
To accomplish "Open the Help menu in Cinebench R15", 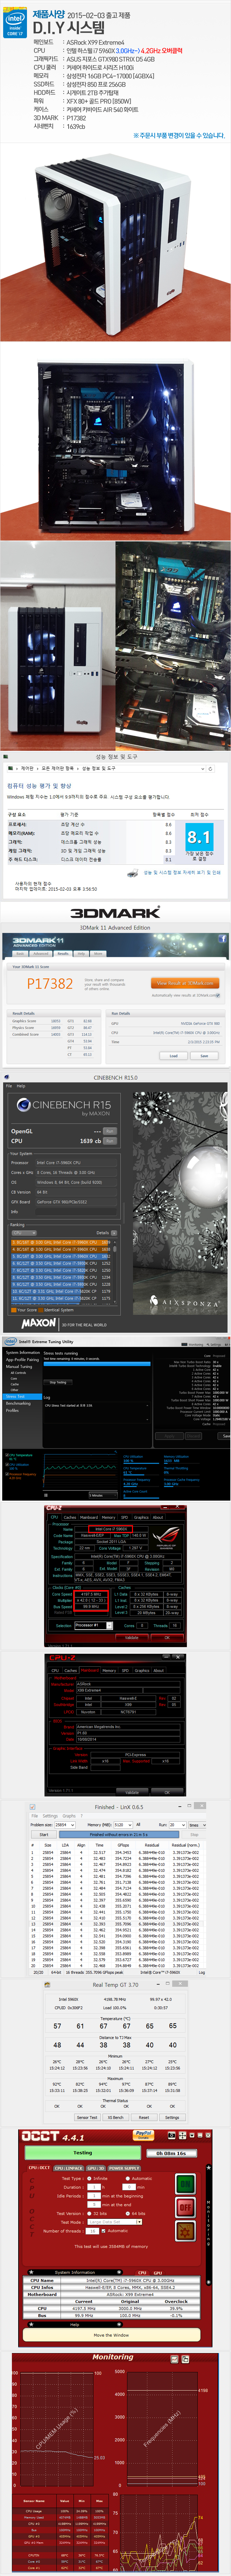I will tap(21, 1086).
